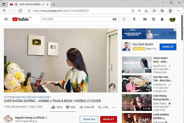Click CHIA SẺ to share video

(87, 107)
